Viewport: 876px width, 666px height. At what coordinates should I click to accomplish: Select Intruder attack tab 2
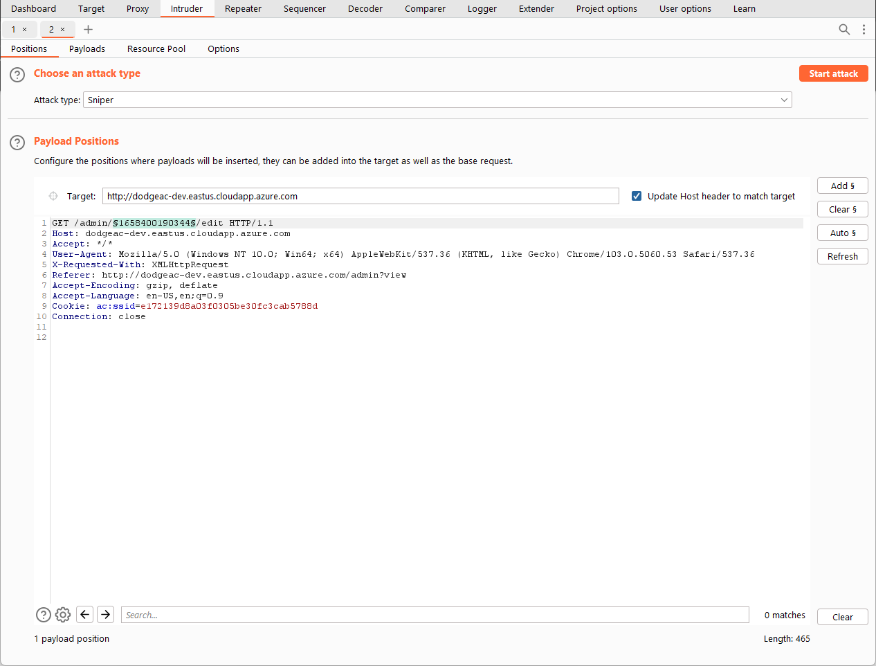click(x=51, y=29)
